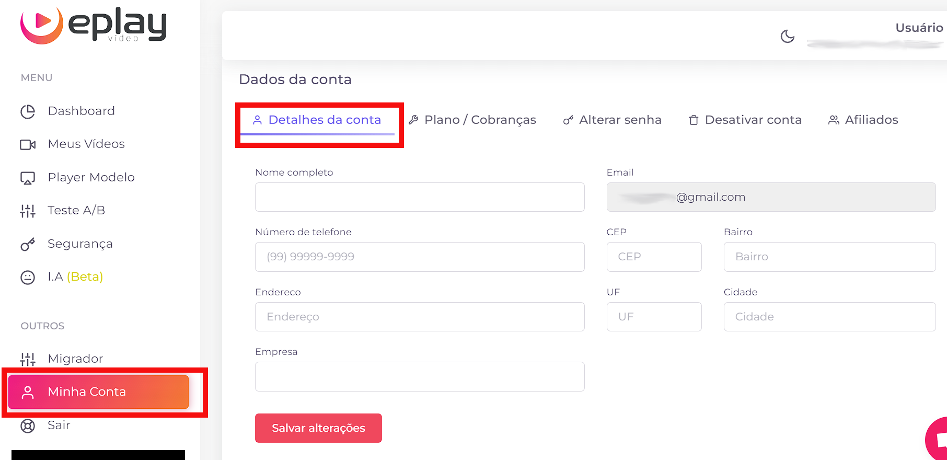
Task: Switch to Desativar conta tab
Action: 745,120
